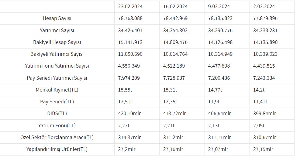Image resolution: width=296 pixels, height=157 pixels.
Task: Select the 7.200.436 pay senedi cell
Action: point(219,78)
